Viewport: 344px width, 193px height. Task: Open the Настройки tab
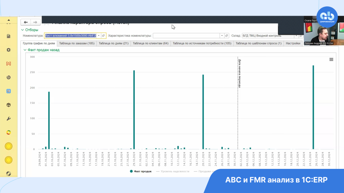pos(293,43)
